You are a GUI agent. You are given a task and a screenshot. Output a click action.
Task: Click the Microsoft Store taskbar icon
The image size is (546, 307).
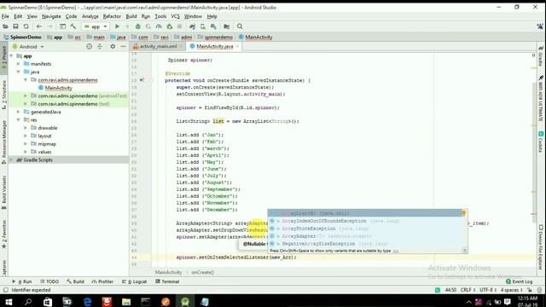pos(48,301)
